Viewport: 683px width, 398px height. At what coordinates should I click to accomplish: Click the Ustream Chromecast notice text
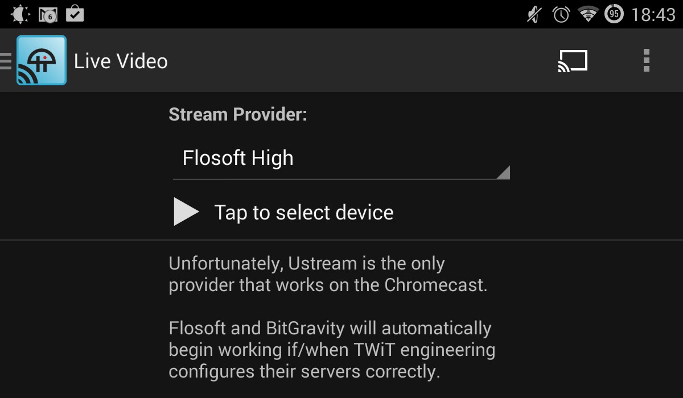tap(328, 274)
